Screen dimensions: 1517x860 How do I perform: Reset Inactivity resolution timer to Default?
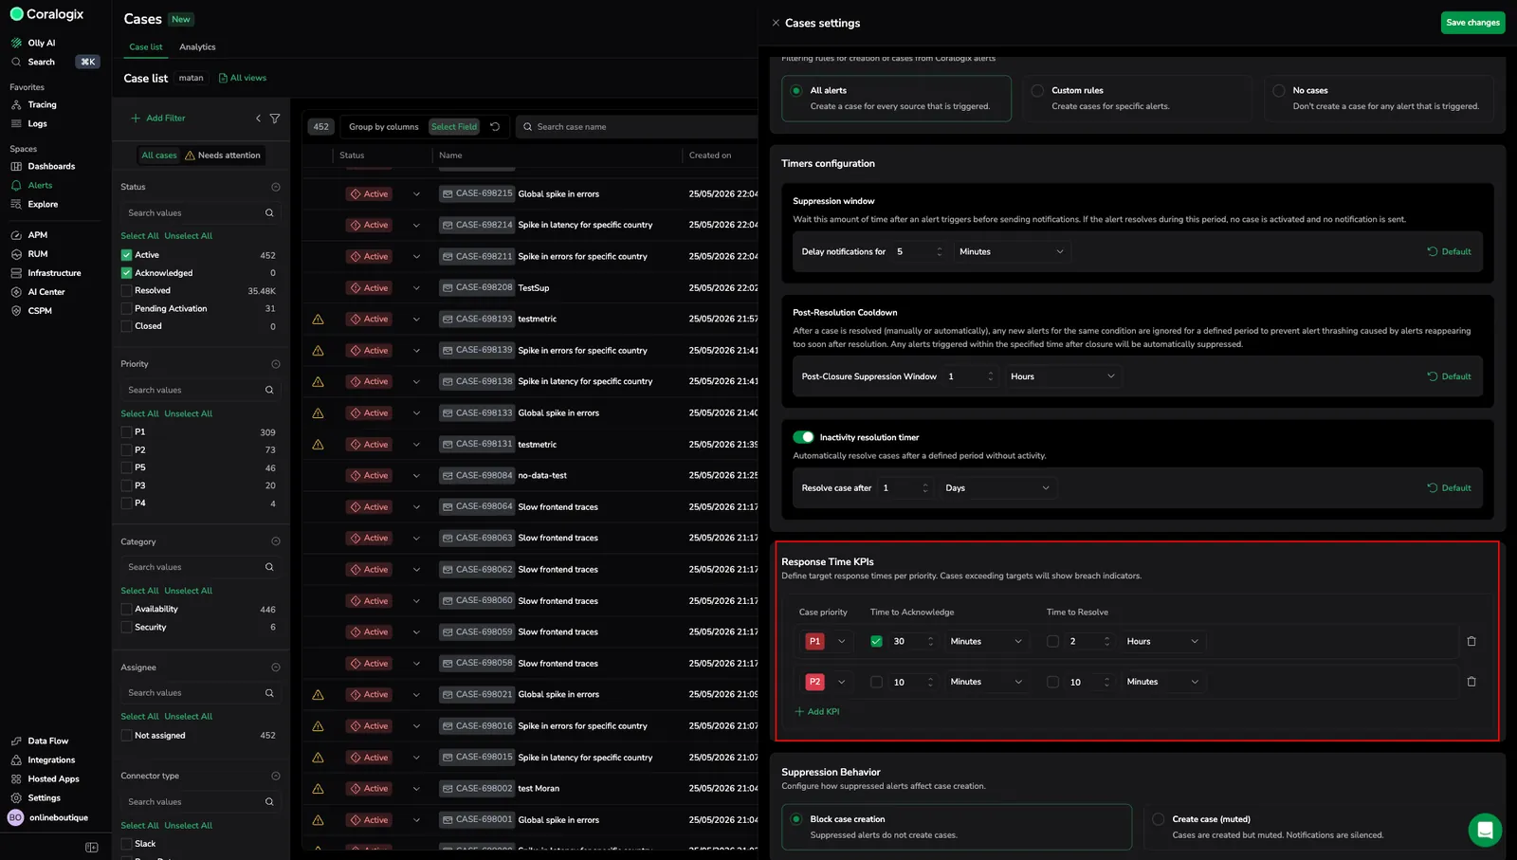point(1450,488)
